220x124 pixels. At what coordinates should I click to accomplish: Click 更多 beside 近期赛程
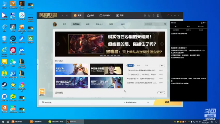161,93
